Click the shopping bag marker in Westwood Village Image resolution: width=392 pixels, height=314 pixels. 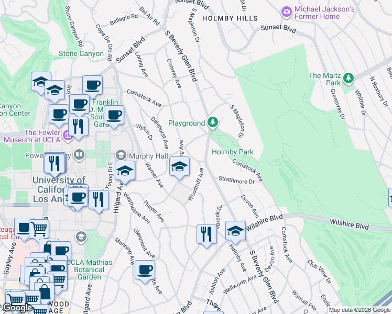44,293
